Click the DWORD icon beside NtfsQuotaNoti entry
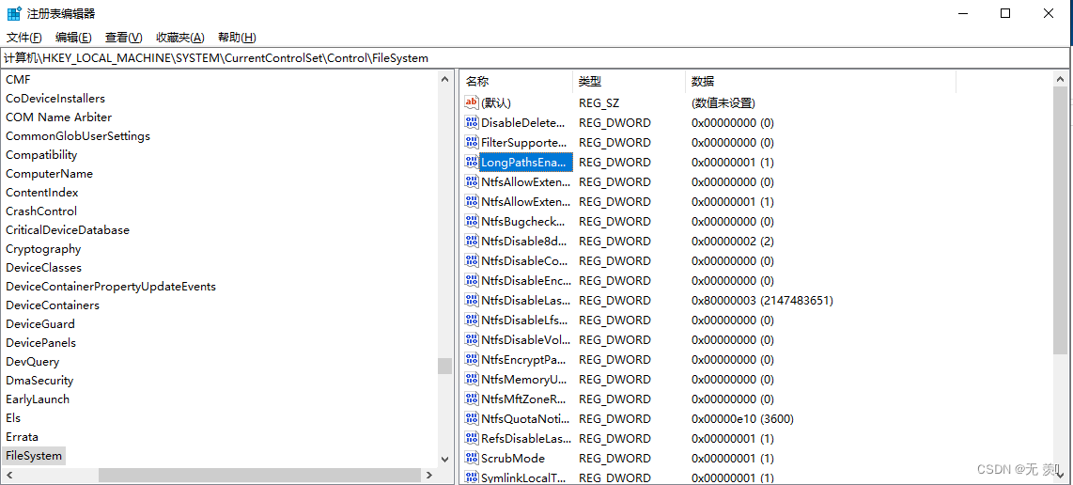The width and height of the screenshot is (1073, 485). click(x=472, y=418)
